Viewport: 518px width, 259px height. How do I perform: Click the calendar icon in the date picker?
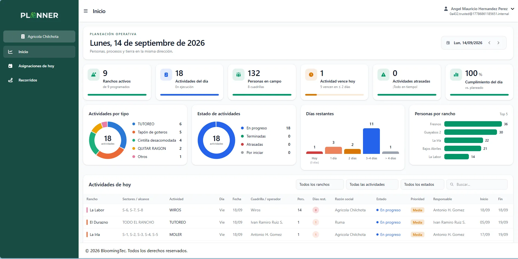point(448,43)
